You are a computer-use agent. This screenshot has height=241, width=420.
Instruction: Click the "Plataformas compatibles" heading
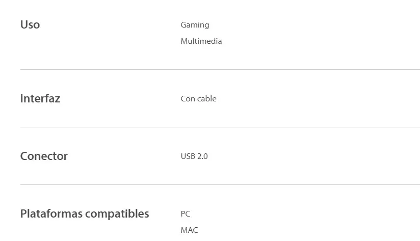[85, 214]
